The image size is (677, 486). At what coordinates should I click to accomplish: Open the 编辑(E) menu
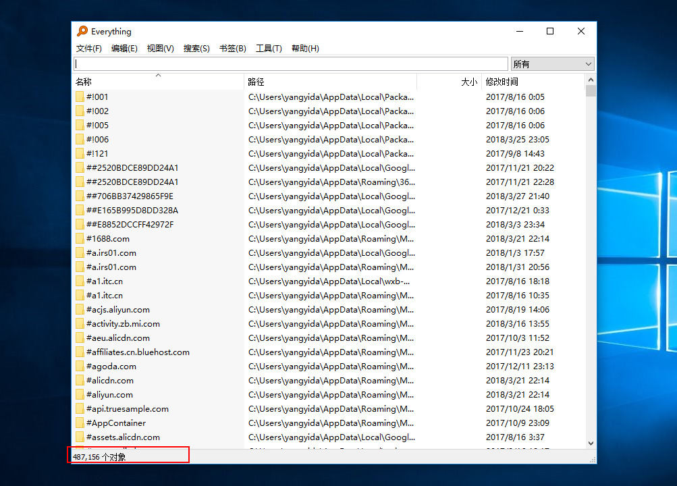[x=124, y=49]
